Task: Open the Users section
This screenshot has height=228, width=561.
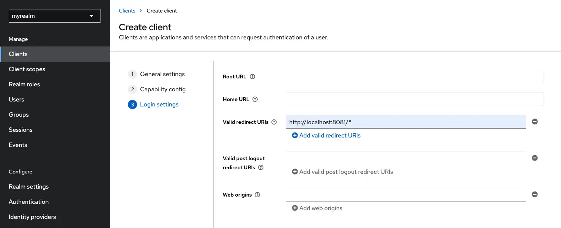Action: [16, 99]
